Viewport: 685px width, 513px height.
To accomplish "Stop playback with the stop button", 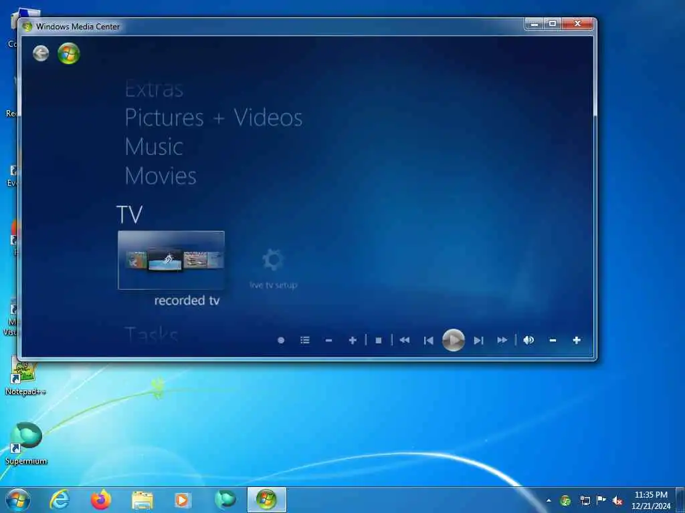I will click(379, 340).
